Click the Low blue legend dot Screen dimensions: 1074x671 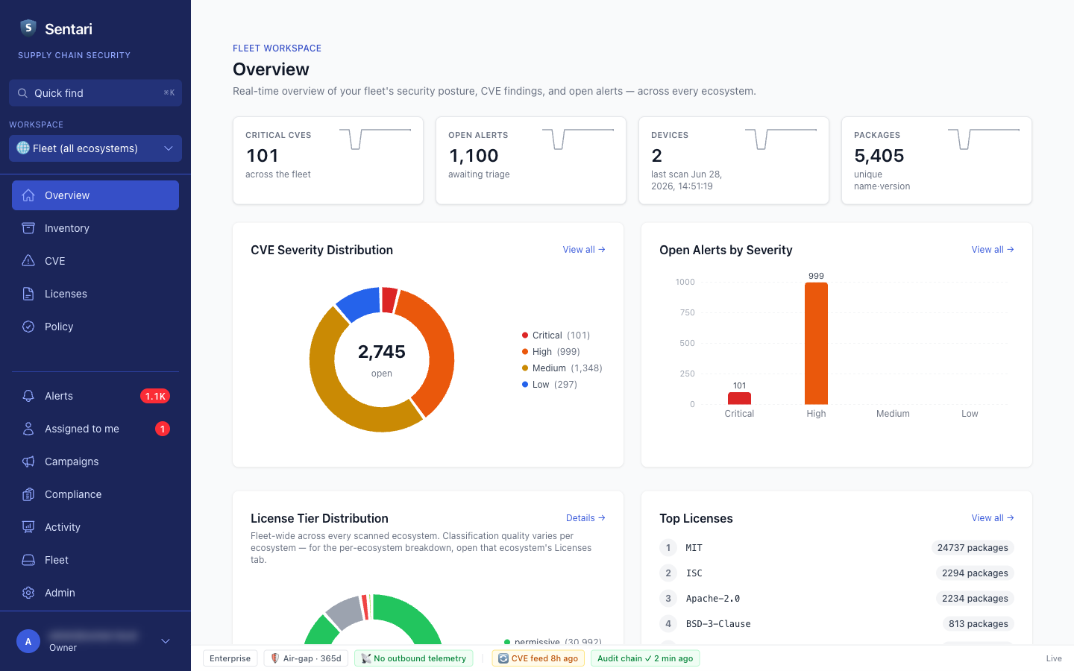pos(525,385)
